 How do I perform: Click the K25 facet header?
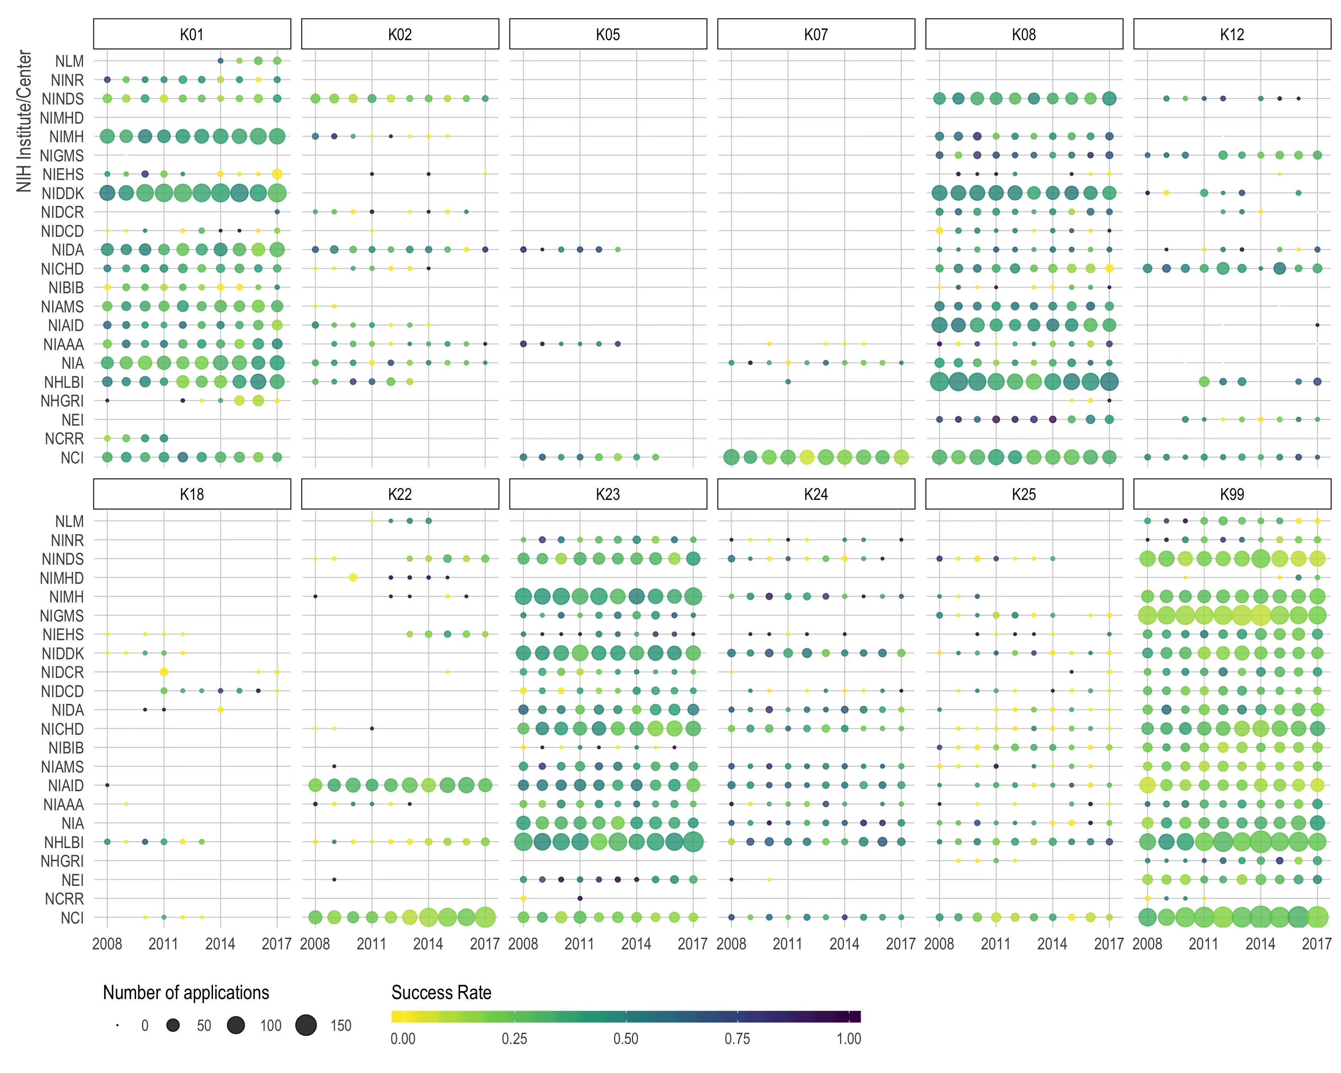(x=1024, y=494)
